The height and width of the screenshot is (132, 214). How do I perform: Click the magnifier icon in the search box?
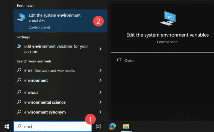pyautogui.click(x=19, y=126)
